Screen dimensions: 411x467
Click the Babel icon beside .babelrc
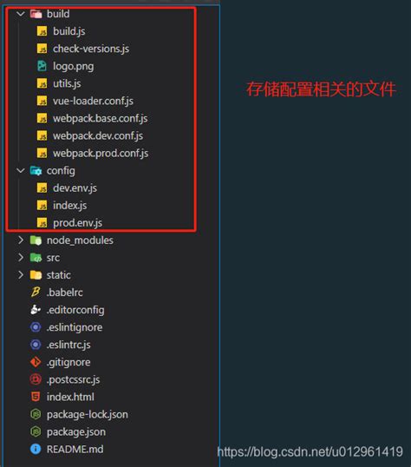(x=36, y=293)
